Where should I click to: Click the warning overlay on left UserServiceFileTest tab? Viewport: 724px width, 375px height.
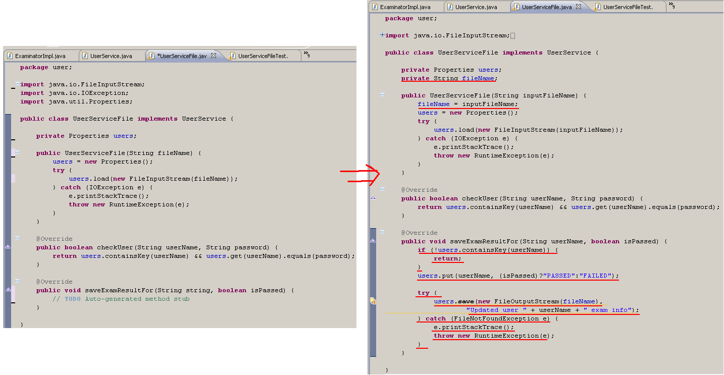pos(230,58)
